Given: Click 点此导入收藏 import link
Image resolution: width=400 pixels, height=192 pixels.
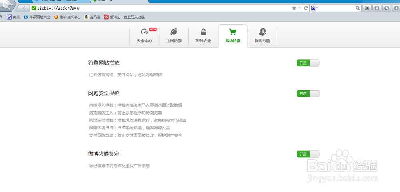Looking at the screenshot, I should coord(134,17).
